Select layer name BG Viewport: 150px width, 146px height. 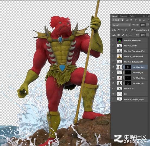point(125,94)
